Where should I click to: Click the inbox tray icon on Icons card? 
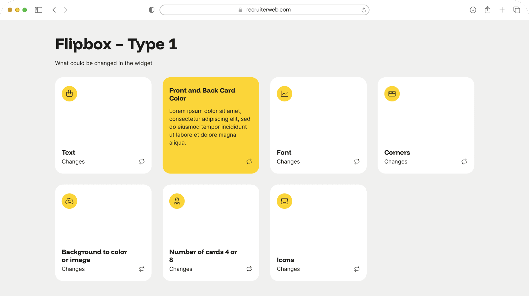pyautogui.click(x=284, y=201)
